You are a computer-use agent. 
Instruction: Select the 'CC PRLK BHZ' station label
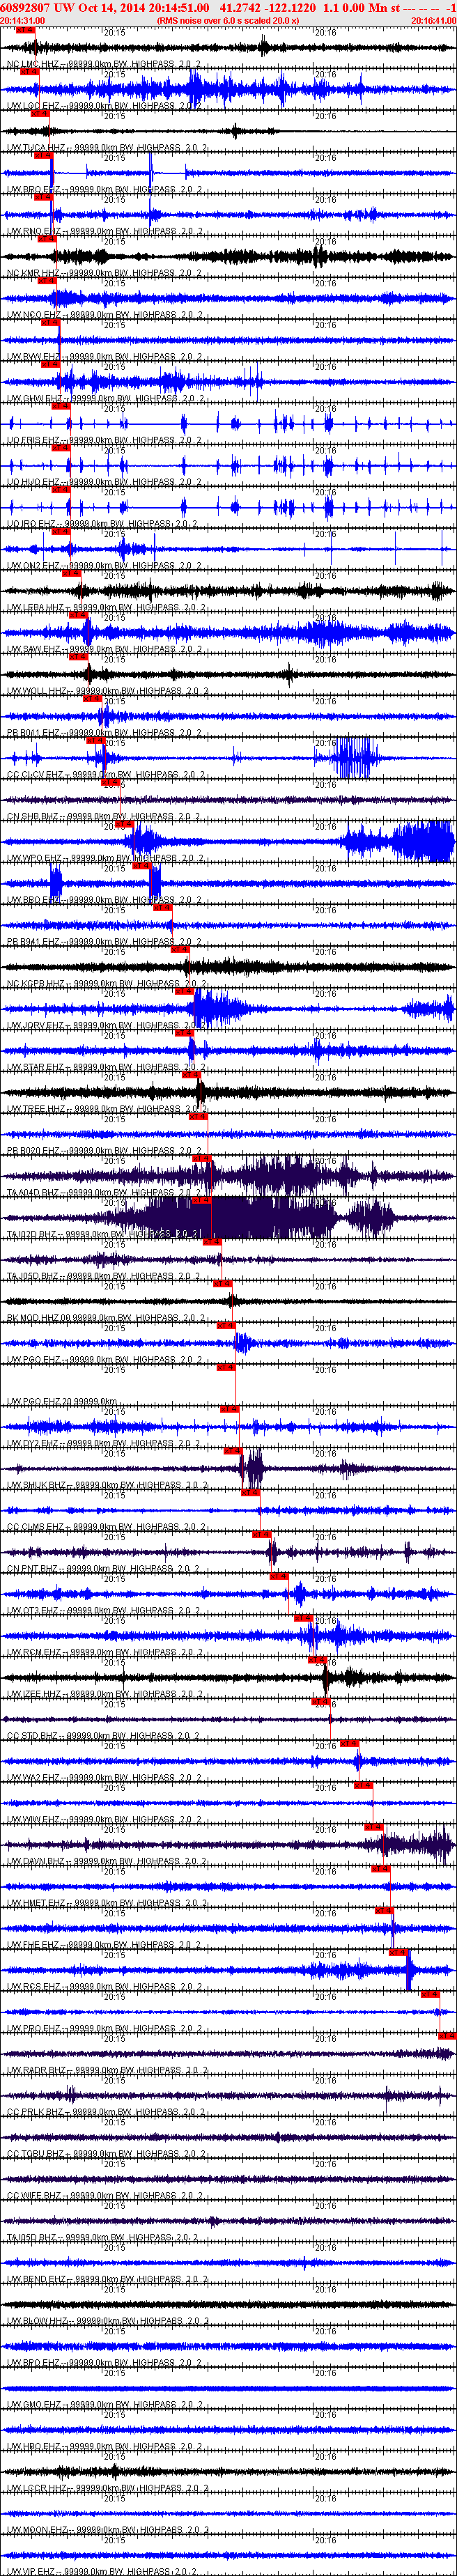[x=35, y=2113]
